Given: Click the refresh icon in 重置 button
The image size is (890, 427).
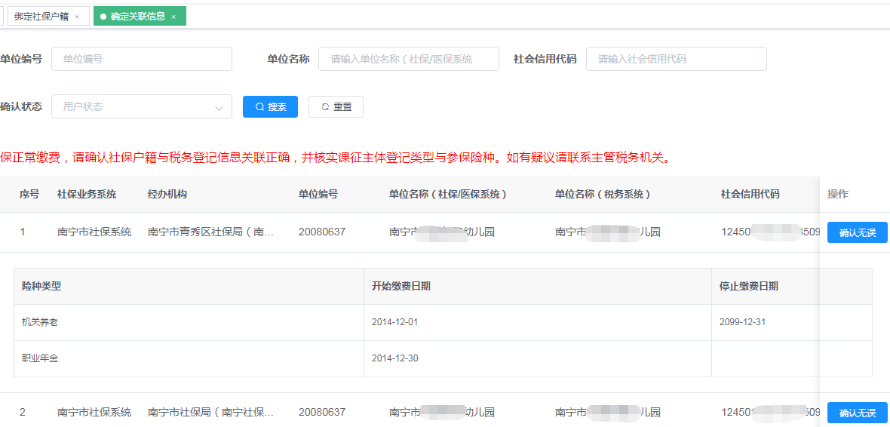Looking at the screenshot, I should [325, 107].
